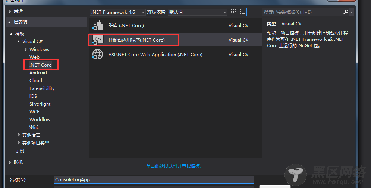Switch to medium icons list view
Image resolution: width=371 pixels, height=188 pixels.
(242, 12)
